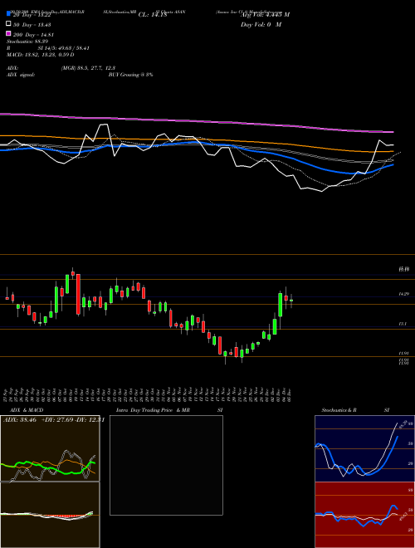This screenshot has width=415, height=548.
Task: Click the '(MGR) 38.5, 27.7, 12.3' values
Action: point(88,68)
